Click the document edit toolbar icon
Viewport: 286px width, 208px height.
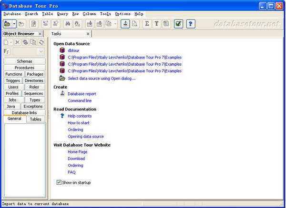pyautogui.click(x=34, y=24)
